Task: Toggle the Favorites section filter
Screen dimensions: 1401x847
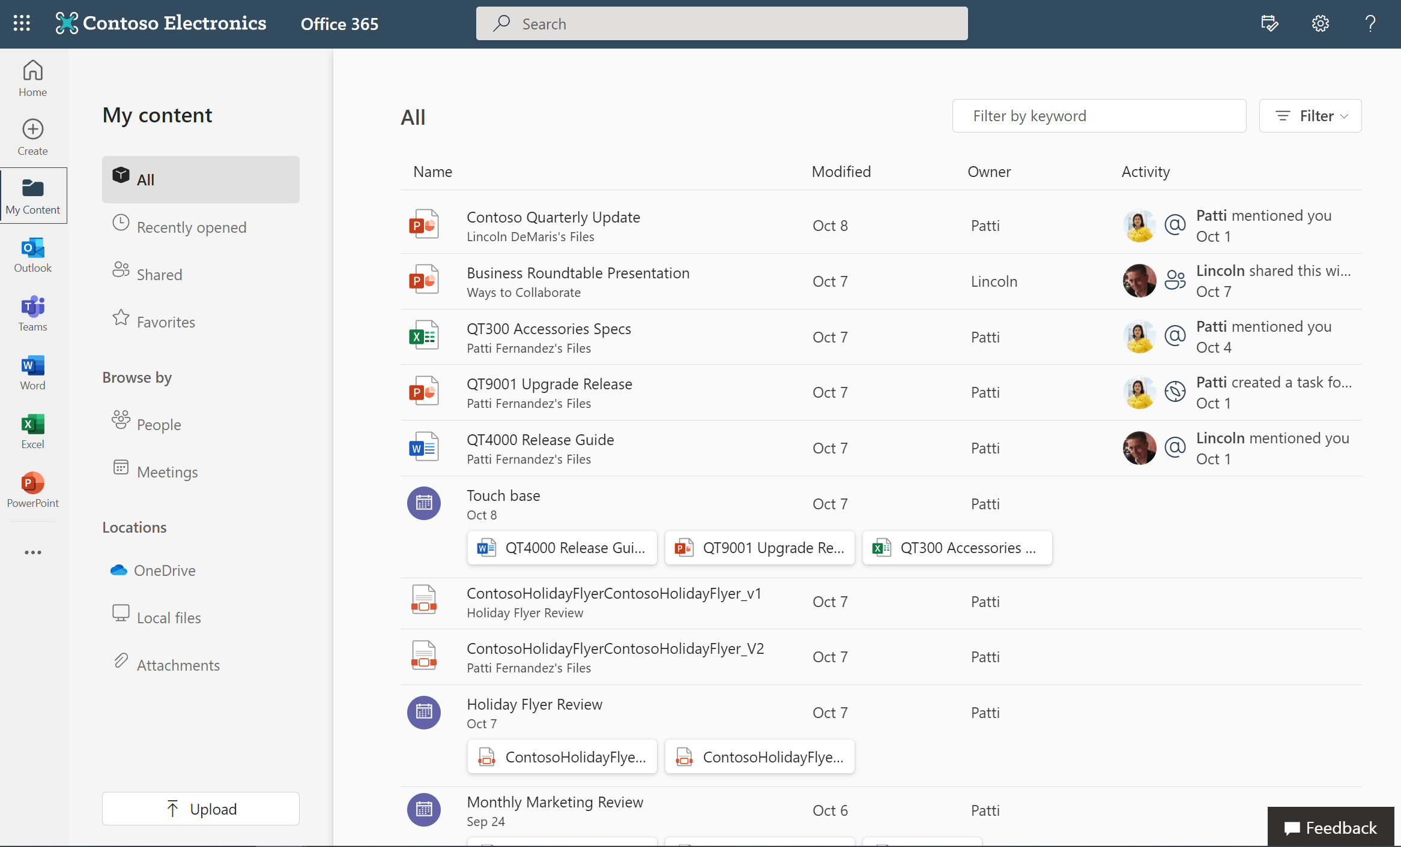Action: click(x=165, y=321)
